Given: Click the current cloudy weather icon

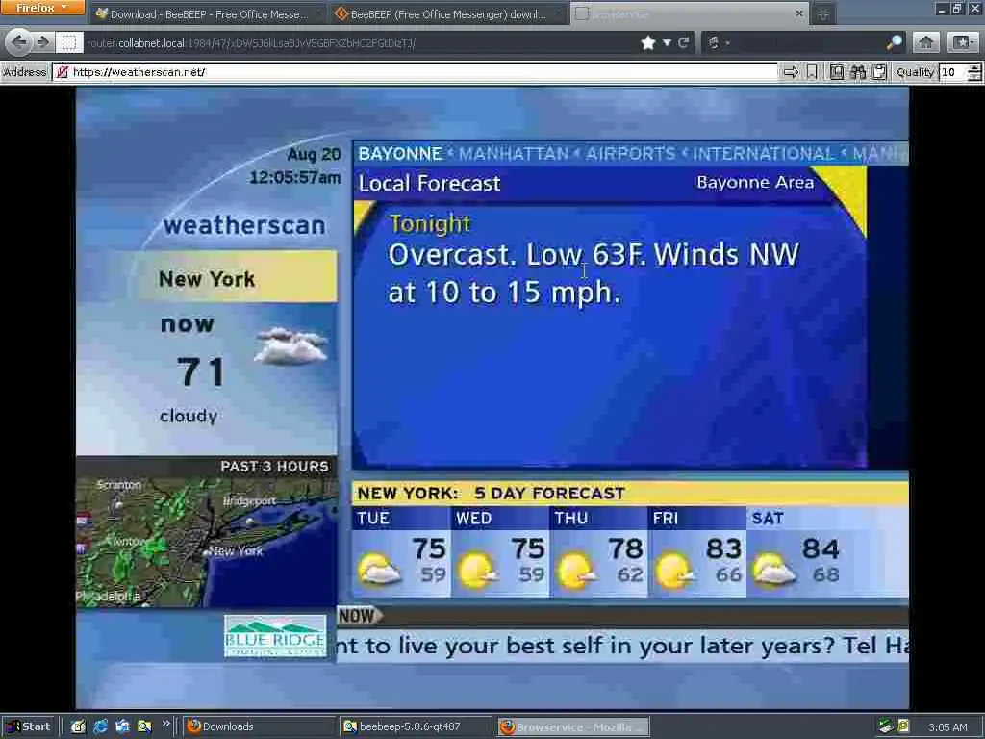Looking at the screenshot, I should pos(290,345).
